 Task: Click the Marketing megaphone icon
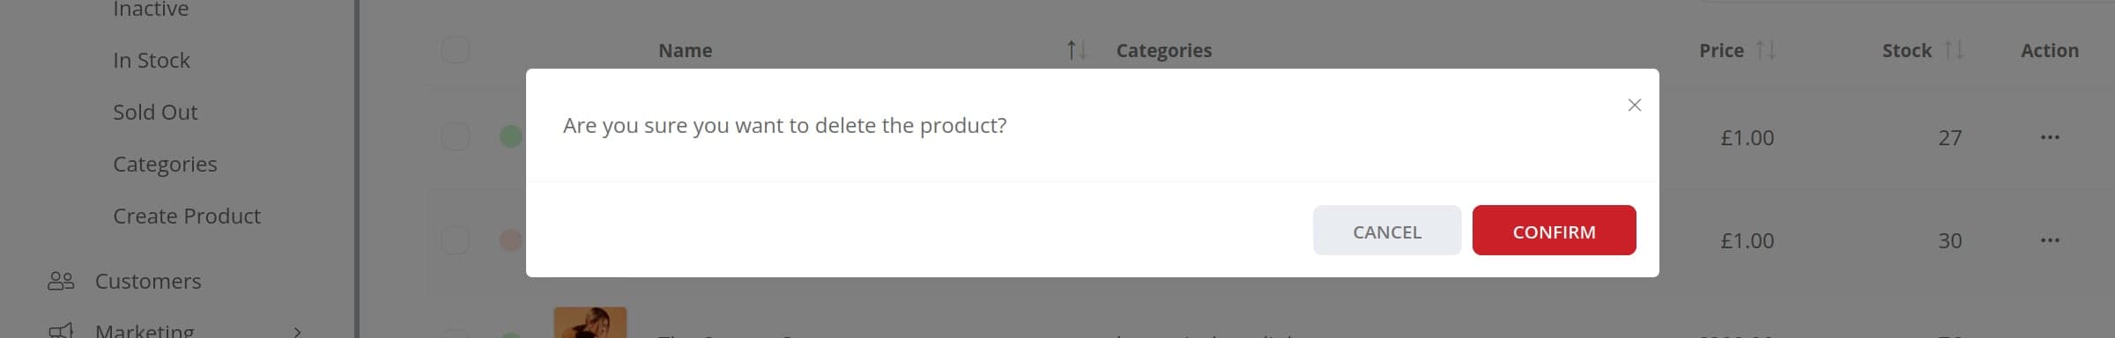pyautogui.click(x=61, y=330)
